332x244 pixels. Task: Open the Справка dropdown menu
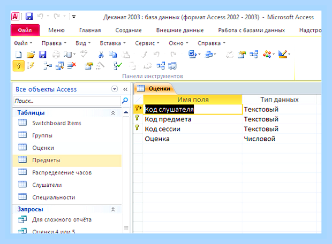tap(212, 43)
